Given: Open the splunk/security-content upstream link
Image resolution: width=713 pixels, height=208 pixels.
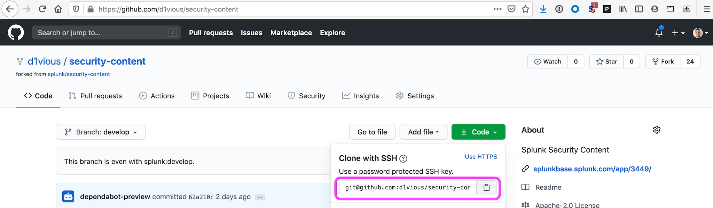Looking at the screenshot, I should (x=79, y=74).
